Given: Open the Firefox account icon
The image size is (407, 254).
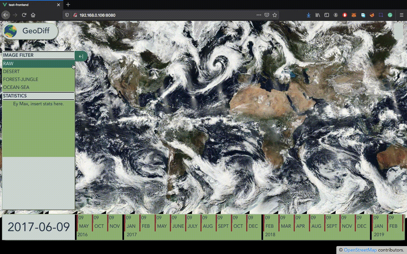Looking at the screenshot, I should click(x=336, y=15).
